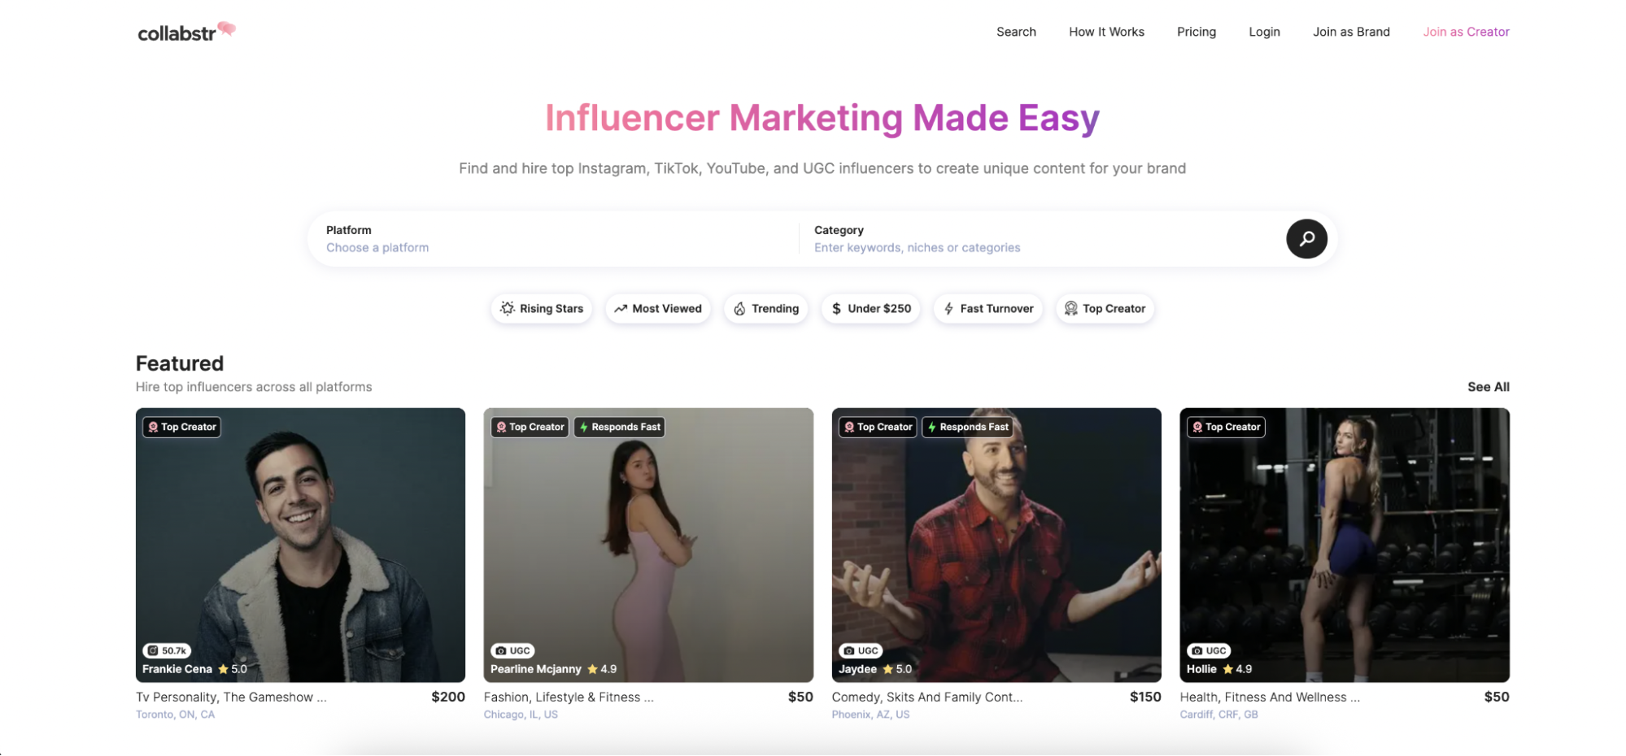The image size is (1626, 756).
Task: Choose the Trending flame filter
Action: 765,309
